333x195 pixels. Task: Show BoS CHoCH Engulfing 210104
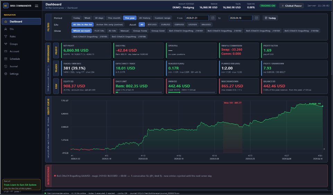301,31
